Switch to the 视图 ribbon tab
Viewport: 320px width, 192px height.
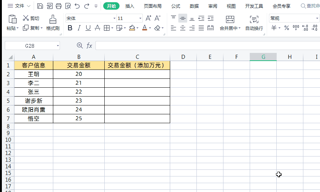tap(231, 6)
